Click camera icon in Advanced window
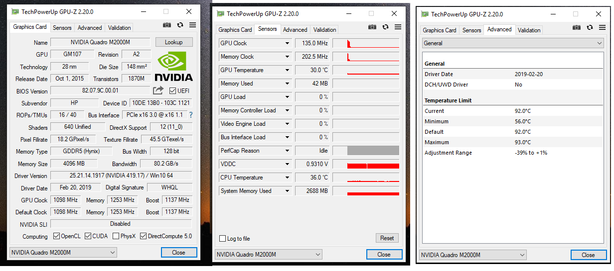 [577, 27]
